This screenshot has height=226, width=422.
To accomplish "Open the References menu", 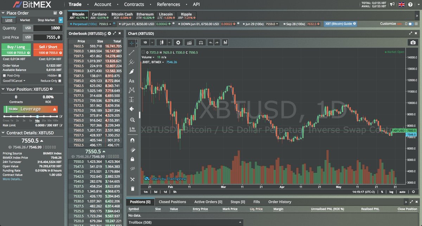I will click(x=168, y=5).
